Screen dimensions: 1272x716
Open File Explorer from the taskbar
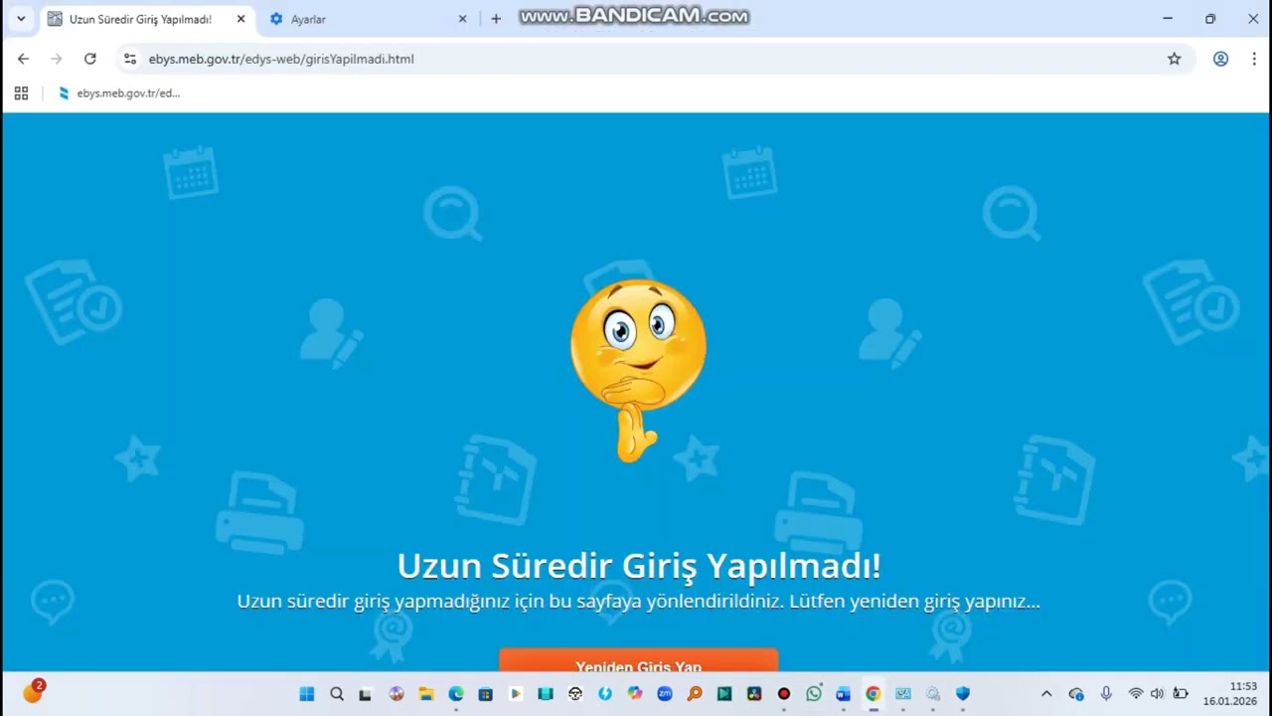[426, 694]
